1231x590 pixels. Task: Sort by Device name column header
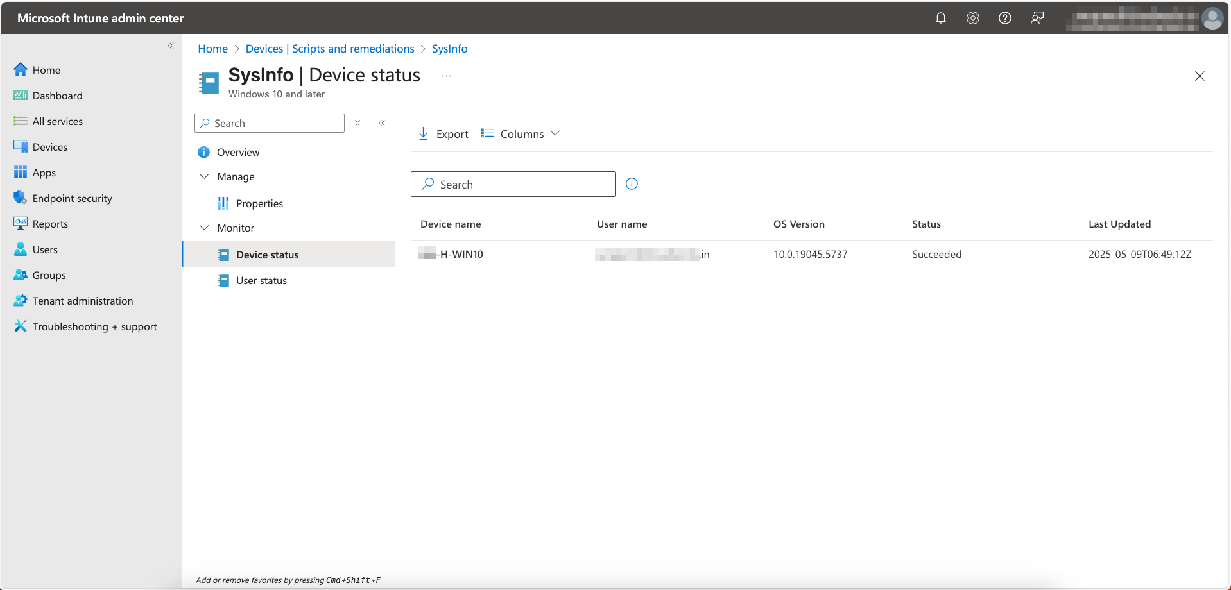click(451, 224)
